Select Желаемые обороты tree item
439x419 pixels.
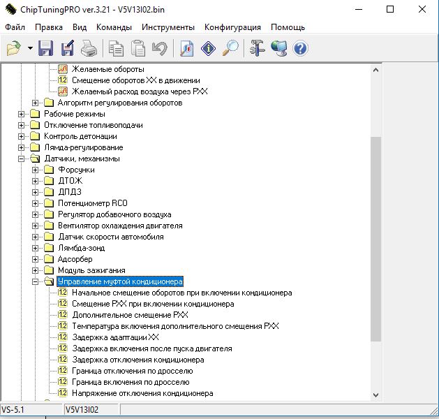point(107,69)
